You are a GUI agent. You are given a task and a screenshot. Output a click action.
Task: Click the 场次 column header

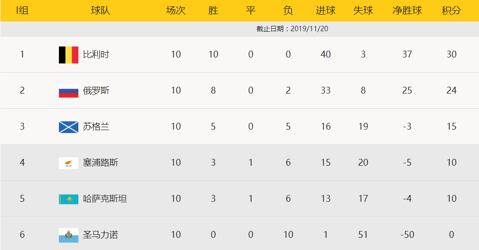[x=176, y=11]
